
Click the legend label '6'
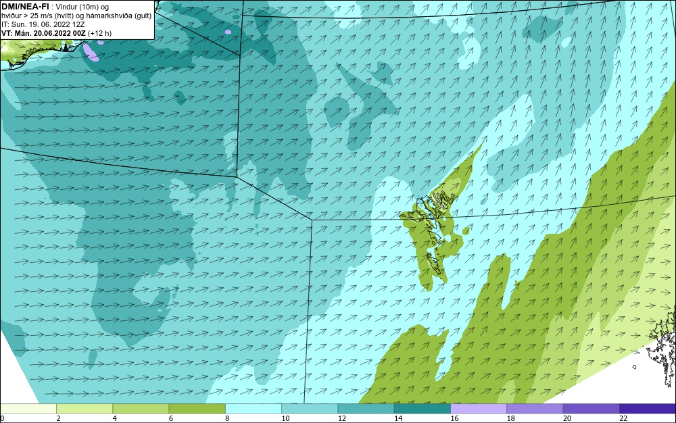pos(171,418)
